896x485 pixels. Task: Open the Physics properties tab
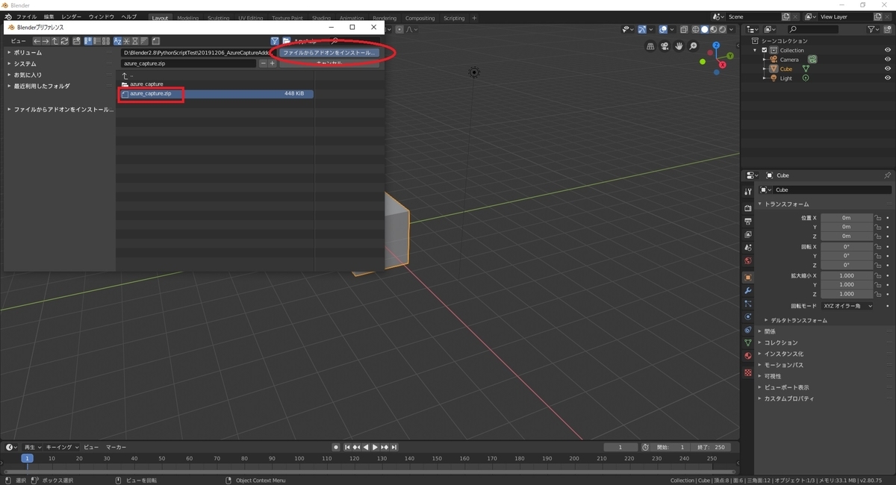748,316
